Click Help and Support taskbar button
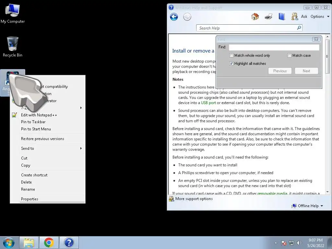The width and height of the screenshot is (332, 249). [69, 243]
